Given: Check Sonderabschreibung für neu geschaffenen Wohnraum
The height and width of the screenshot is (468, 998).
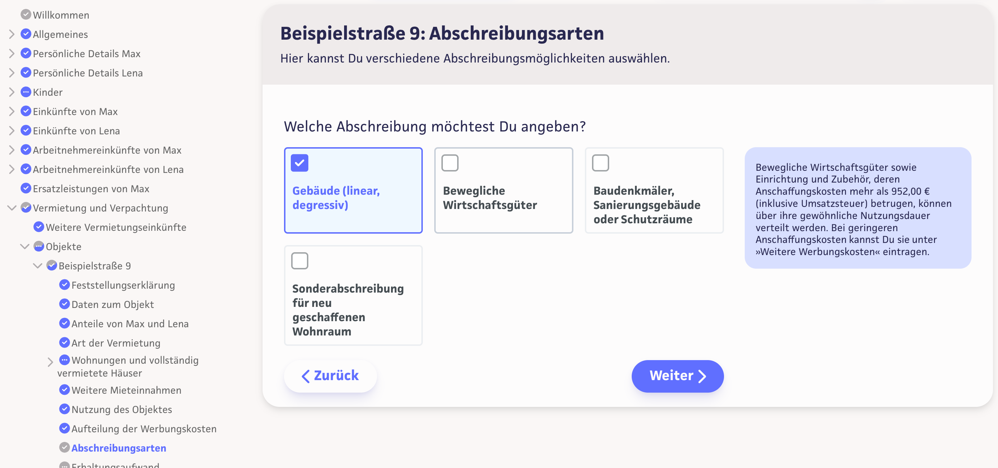Looking at the screenshot, I should tap(299, 261).
